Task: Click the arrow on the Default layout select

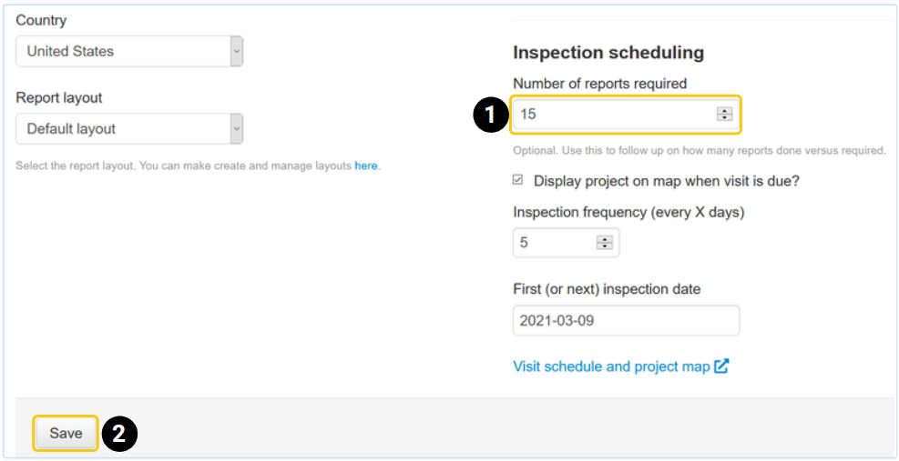Action: [236, 129]
